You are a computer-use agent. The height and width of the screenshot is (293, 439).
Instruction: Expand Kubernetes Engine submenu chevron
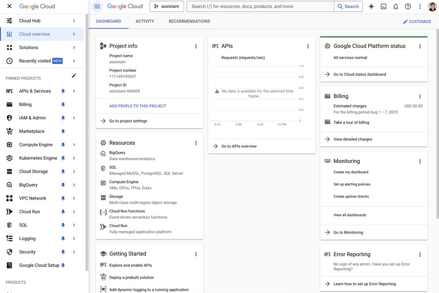74,158
